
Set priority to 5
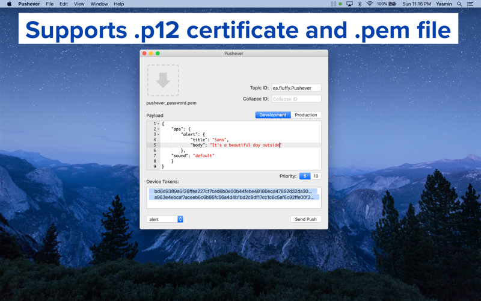tap(305, 176)
